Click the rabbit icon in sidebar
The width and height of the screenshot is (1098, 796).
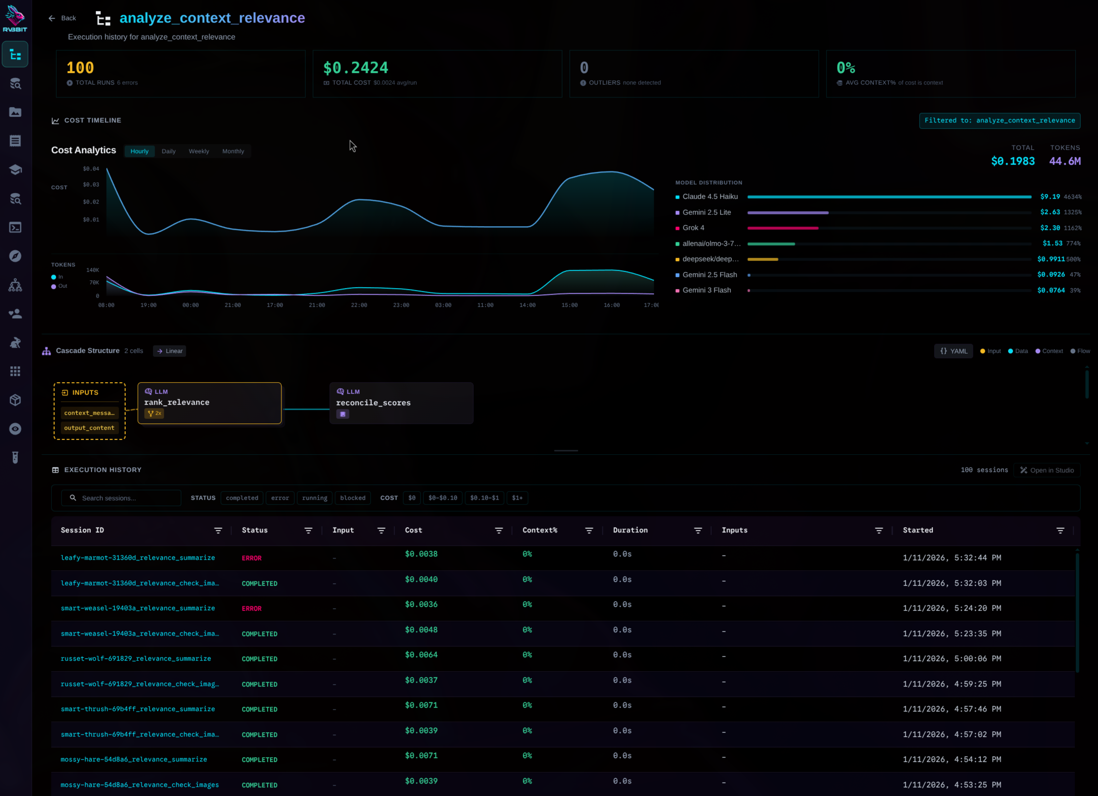[x=15, y=343]
